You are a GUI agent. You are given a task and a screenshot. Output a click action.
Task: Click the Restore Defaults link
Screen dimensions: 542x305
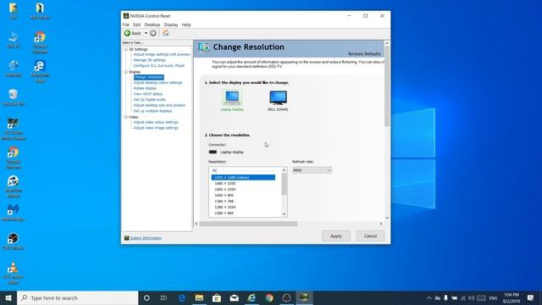pos(364,54)
